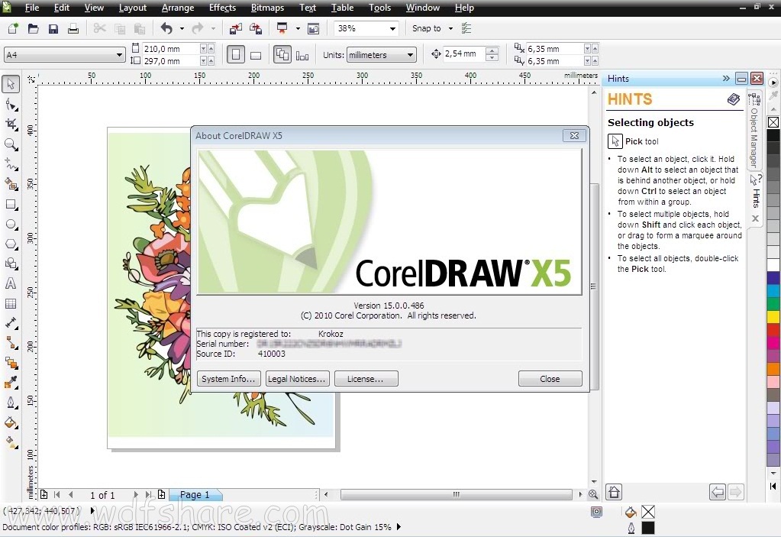This screenshot has width=781, height=537.
Task: Pick yellow color from palette
Action: [773, 316]
